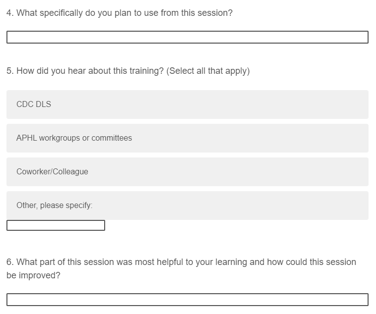This screenshot has width=376, height=314.
Task: Enable the 'Other, please specify' option
Action: (187, 206)
